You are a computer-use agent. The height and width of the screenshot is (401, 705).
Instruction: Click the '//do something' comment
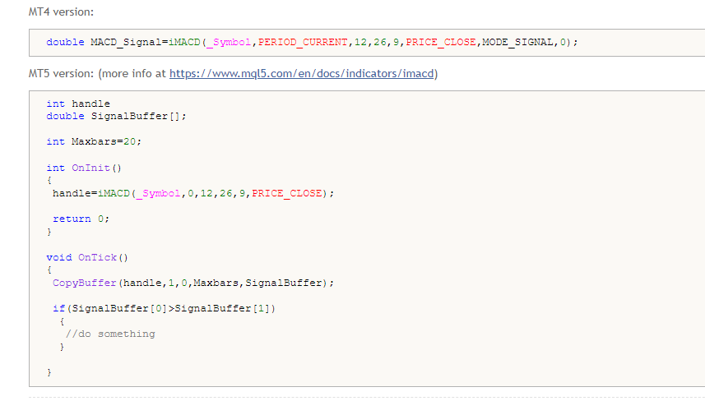point(110,334)
